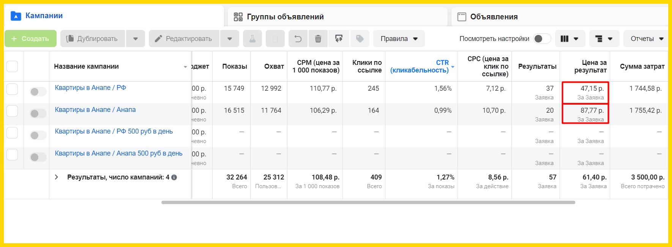The height and width of the screenshot is (247, 672).
Task: Click the Сумма затрат column header
Action: tap(642, 66)
